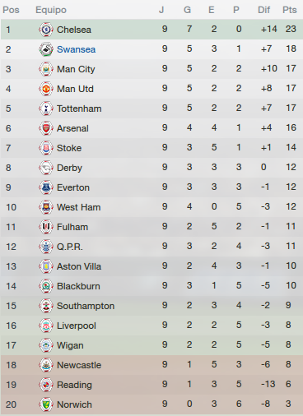Open the Swansea badge icon
The image size is (303, 416).
(x=46, y=49)
